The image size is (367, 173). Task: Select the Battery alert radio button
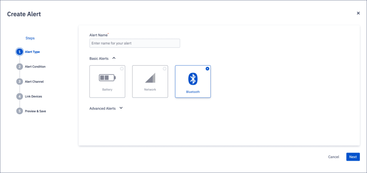pyautogui.click(x=122, y=69)
